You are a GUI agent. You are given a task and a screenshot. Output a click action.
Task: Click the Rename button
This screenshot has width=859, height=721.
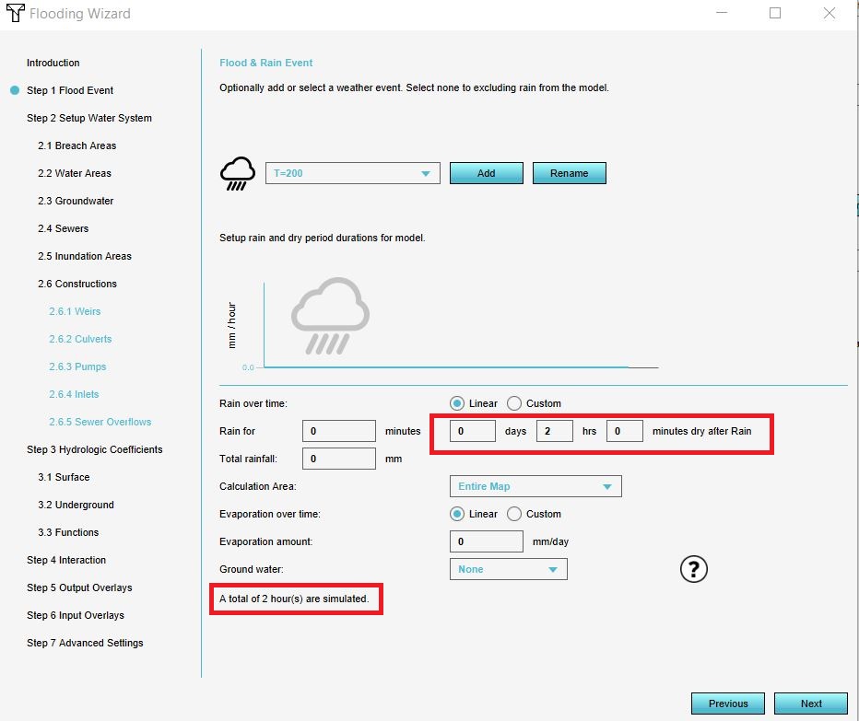[x=569, y=173]
